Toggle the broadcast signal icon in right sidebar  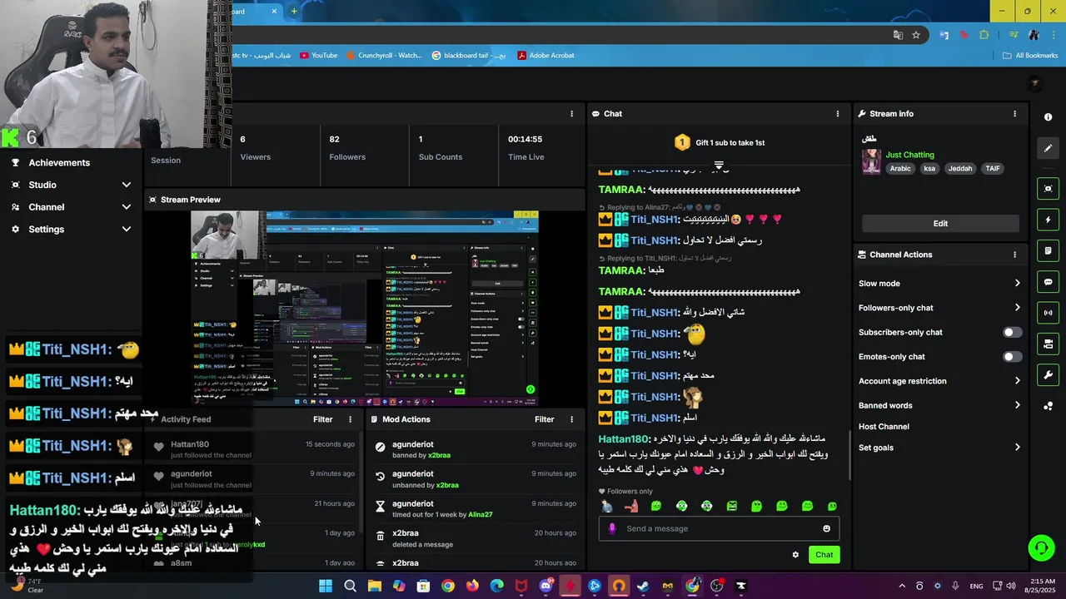point(1049,313)
